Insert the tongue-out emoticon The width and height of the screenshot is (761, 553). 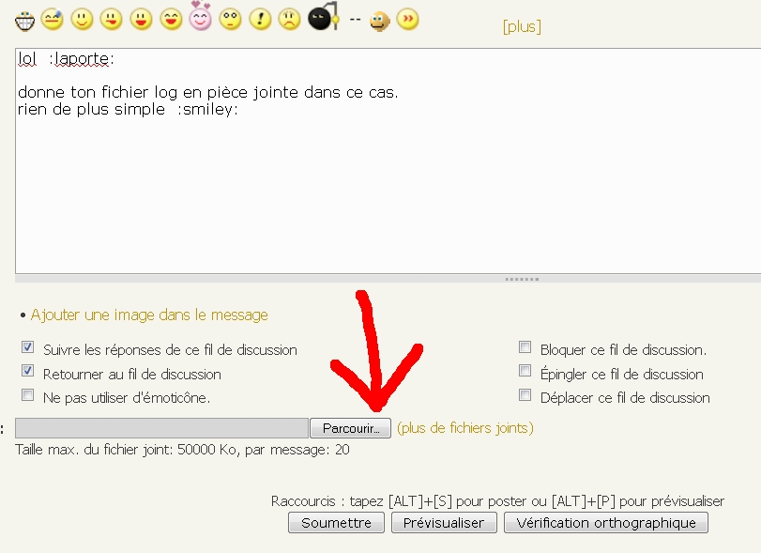pyautogui.click(x=112, y=20)
